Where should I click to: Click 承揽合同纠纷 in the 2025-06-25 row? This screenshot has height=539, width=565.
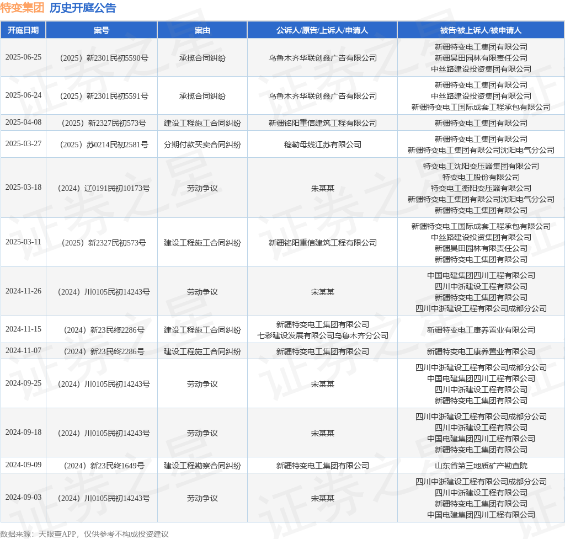click(202, 58)
